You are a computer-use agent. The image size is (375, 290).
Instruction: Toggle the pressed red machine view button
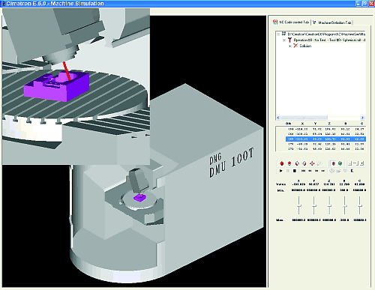click(x=333, y=163)
